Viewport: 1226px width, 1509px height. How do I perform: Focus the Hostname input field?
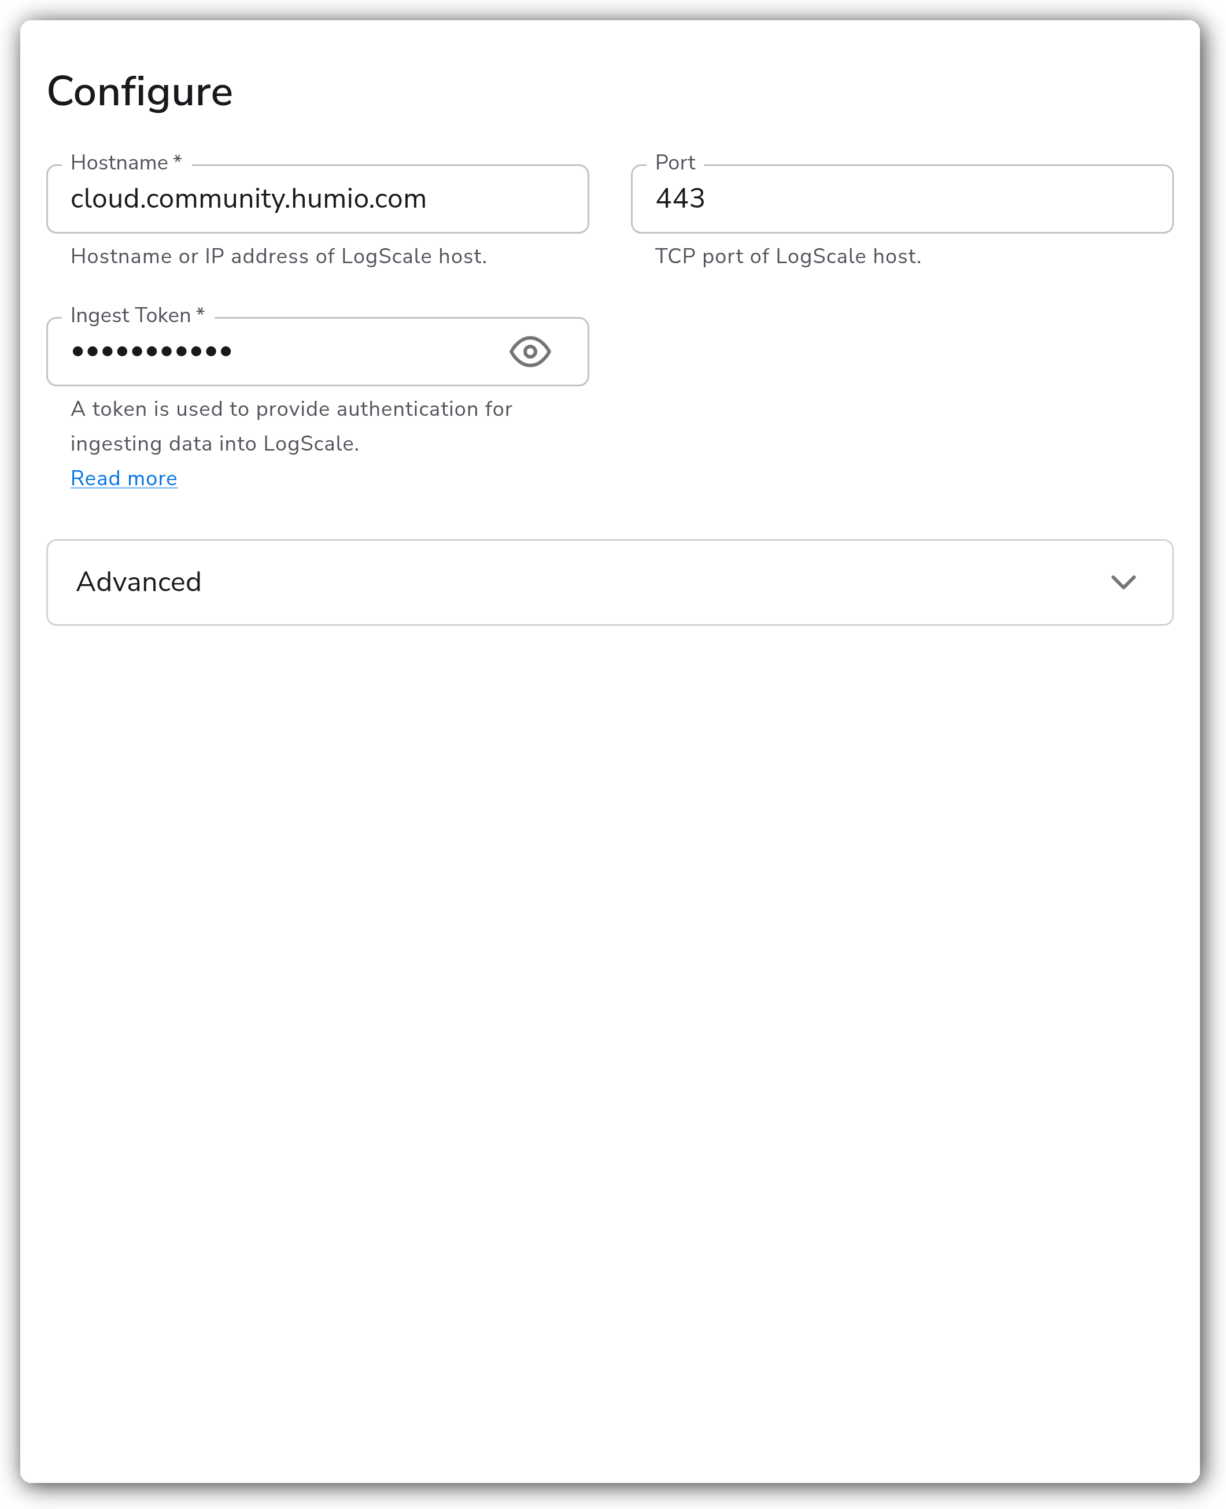pos(318,199)
